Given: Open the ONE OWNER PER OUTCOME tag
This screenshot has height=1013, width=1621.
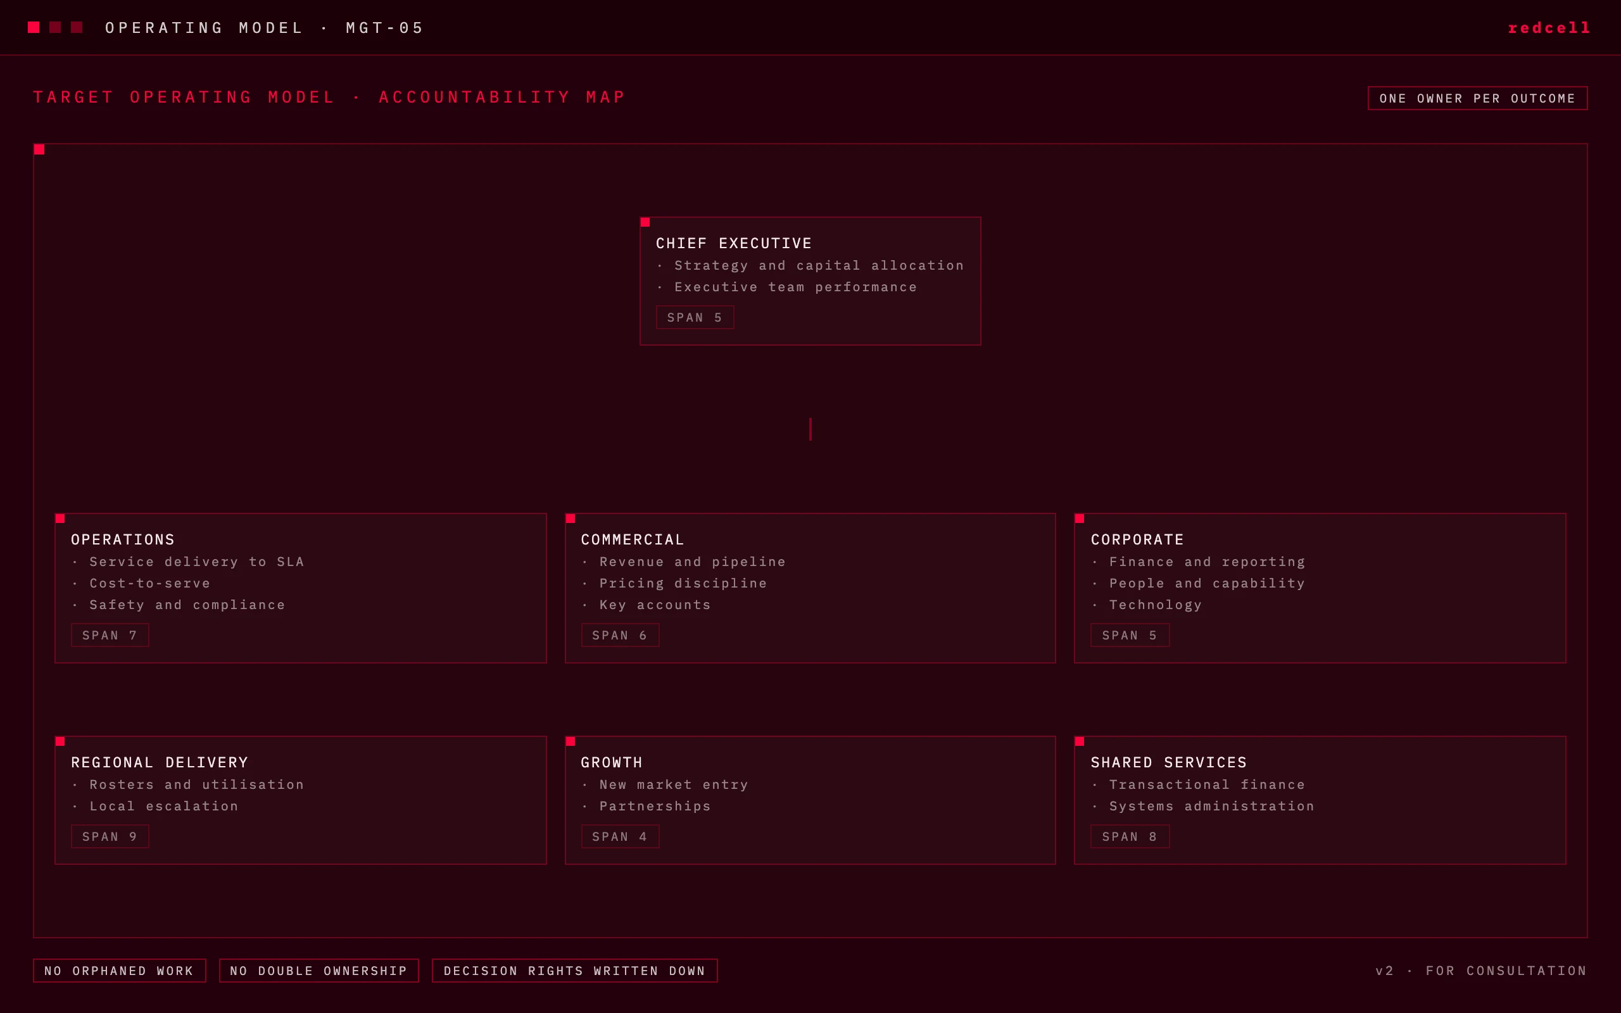Looking at the screenshot, I should tap(1477, 99).
